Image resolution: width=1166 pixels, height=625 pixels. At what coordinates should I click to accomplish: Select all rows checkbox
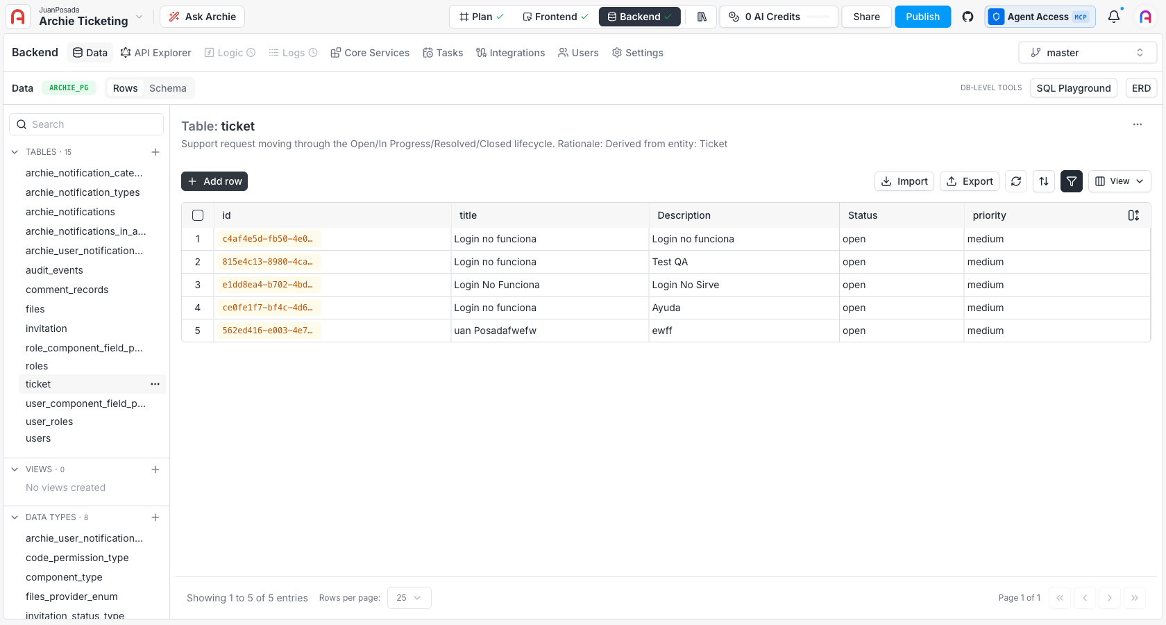pyautogui.click(x=198, y=215)
